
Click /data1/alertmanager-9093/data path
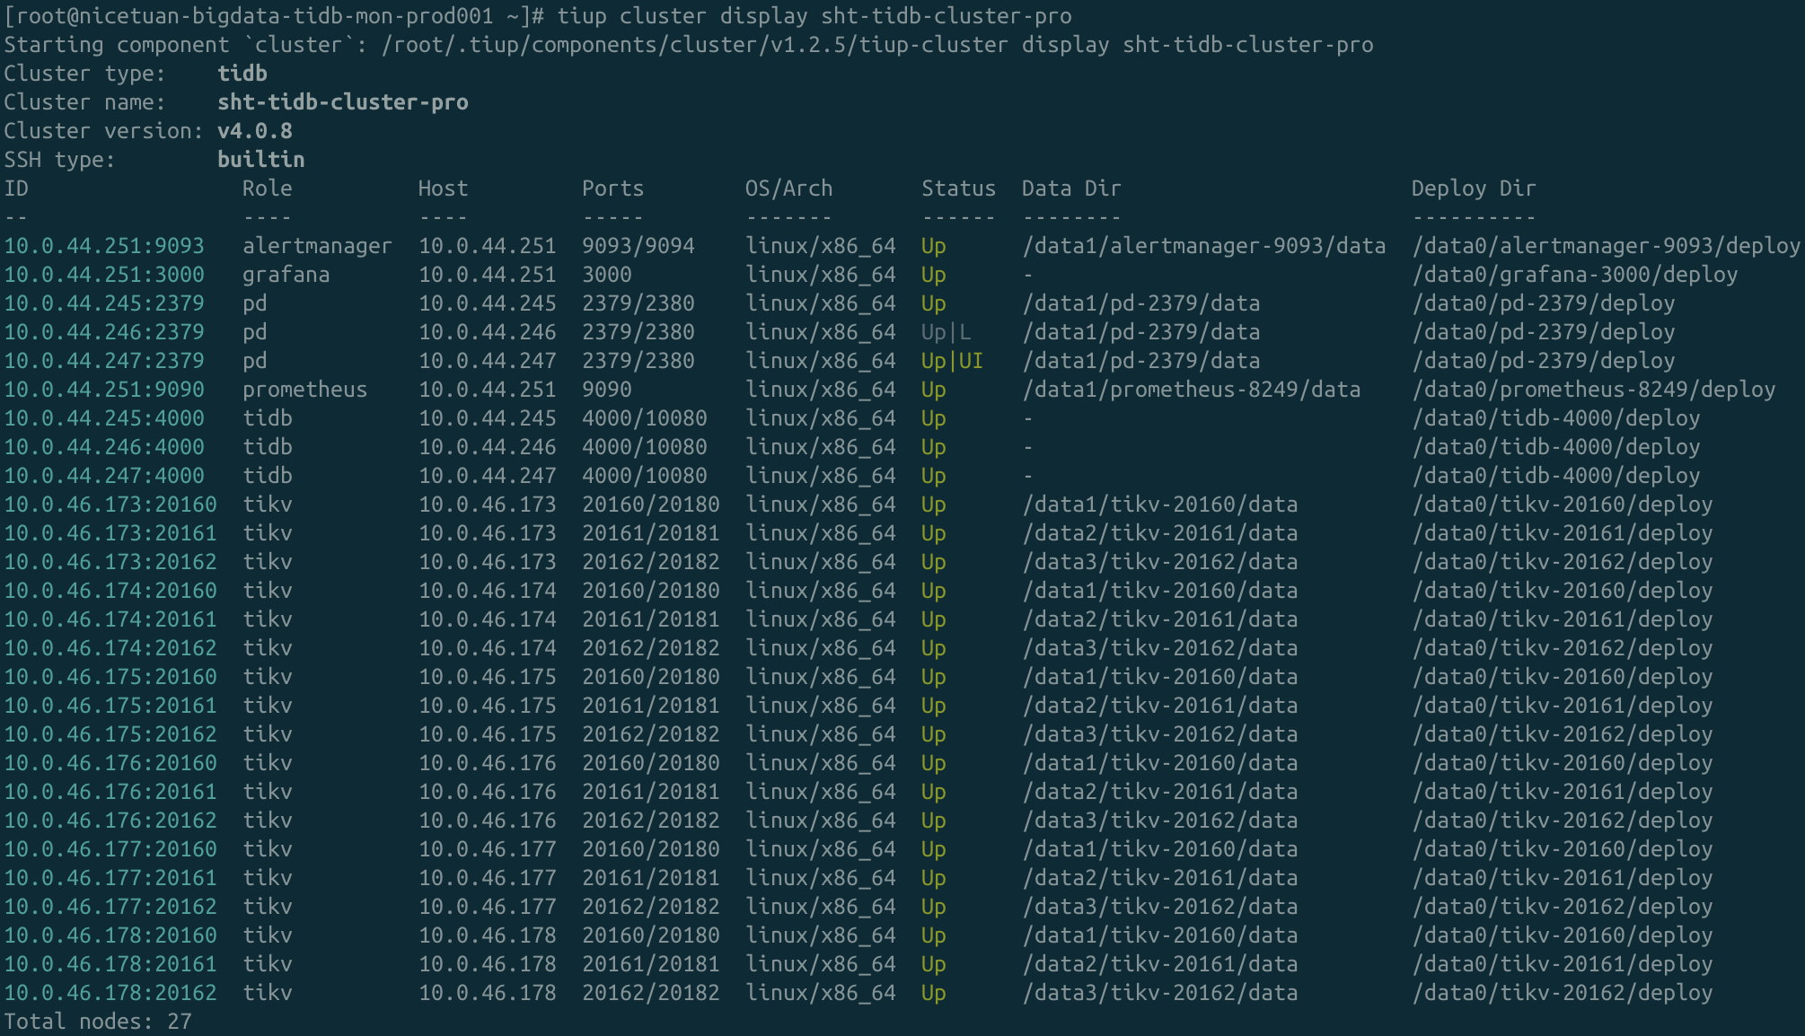pyautogui.click(x=1203, y=246)
